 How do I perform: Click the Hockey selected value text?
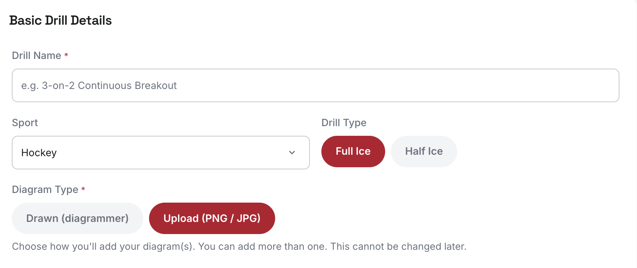(39, 153)
